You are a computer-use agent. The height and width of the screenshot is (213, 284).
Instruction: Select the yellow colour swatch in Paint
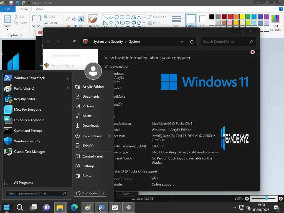tap(242, 17)
